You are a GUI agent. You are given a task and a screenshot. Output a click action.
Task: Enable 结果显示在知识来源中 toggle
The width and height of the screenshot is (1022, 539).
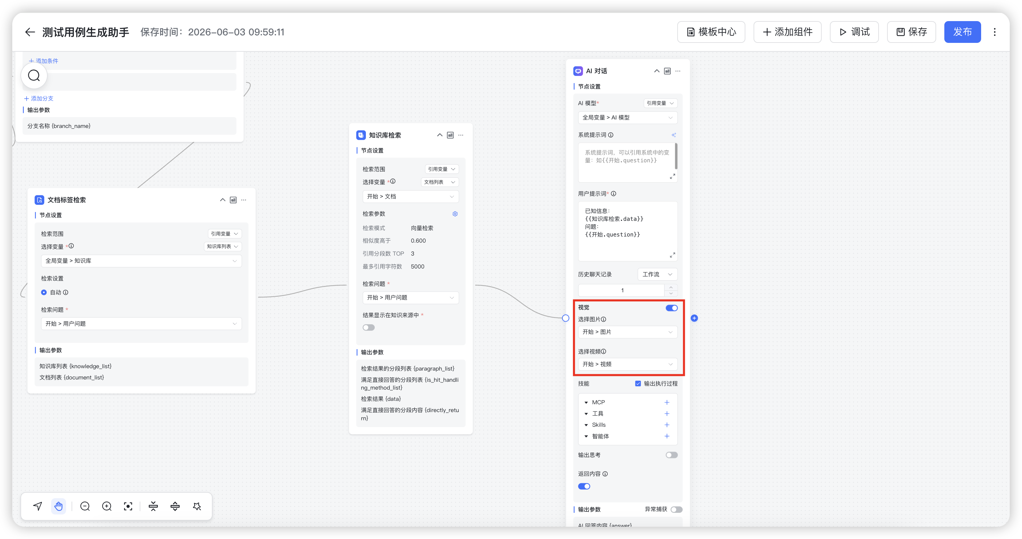coord(369,327)
